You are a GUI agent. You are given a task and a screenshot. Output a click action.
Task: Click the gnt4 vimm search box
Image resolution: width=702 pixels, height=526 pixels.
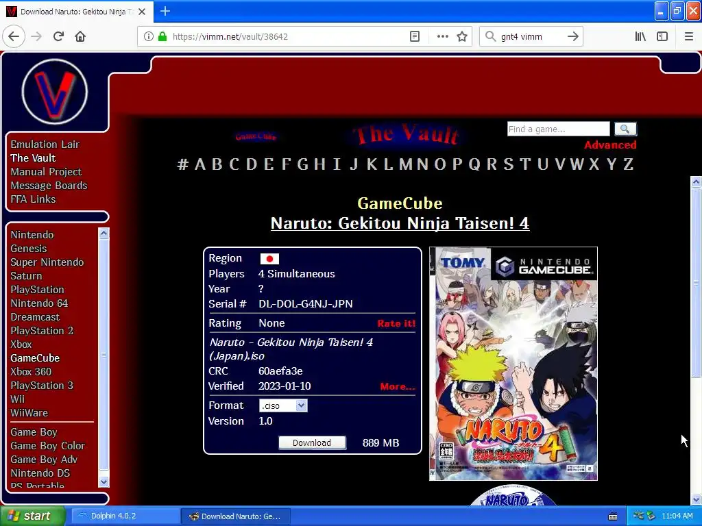[x=531, y=37]
